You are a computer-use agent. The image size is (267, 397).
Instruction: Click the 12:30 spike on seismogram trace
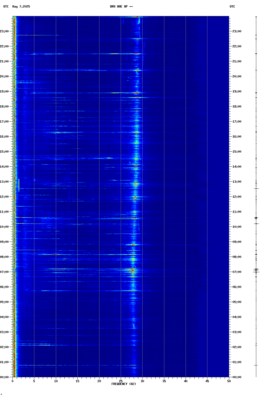click(256, 188)
